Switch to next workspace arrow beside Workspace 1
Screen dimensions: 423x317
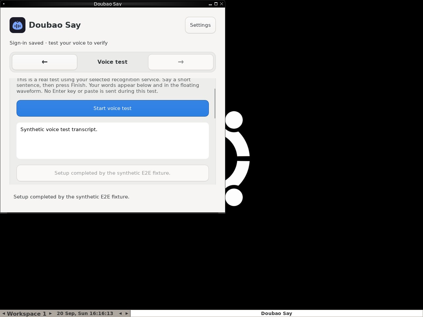coord(51,313)
